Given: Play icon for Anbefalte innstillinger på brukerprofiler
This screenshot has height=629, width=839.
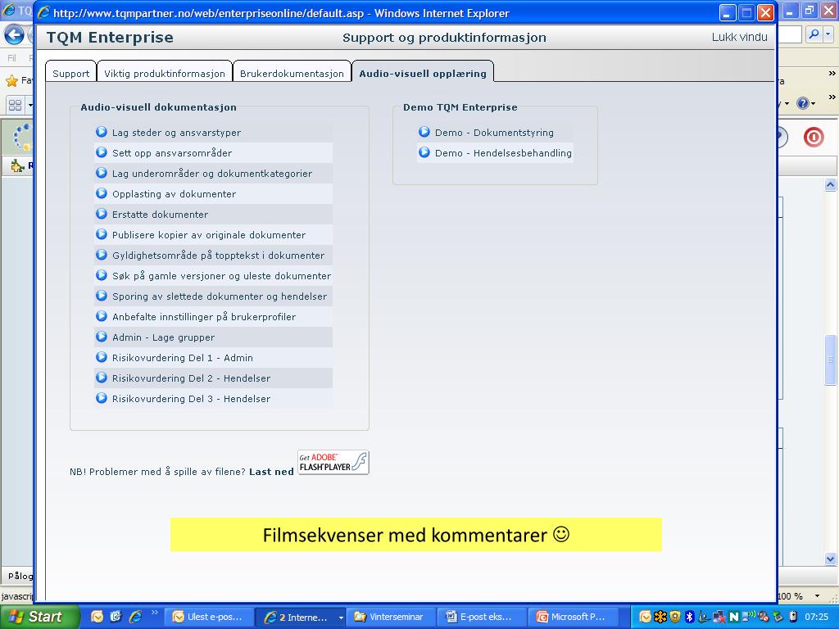Looking at the screenshot, I should click(x=101, y=316).
